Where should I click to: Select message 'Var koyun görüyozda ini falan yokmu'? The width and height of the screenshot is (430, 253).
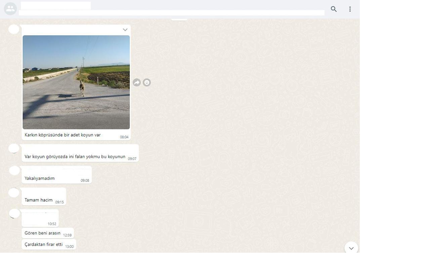75,157
